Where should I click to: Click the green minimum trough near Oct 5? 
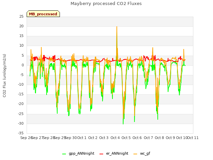pyautogui.click(x=123, y=124)
